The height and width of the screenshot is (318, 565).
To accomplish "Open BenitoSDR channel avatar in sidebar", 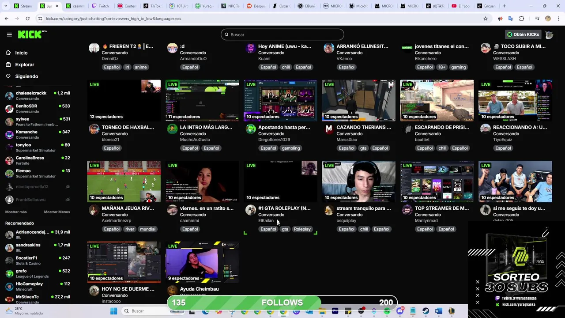I will click(x=9, y=109).
